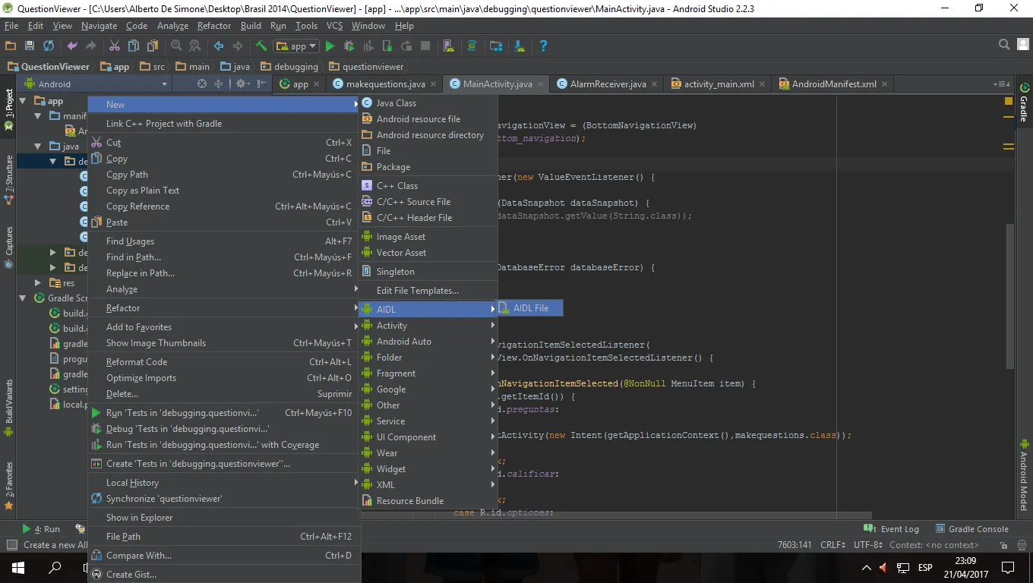The width and height of the screenshot is (1033, 583).
Task: Click the Save All toolbar icon
Action: pos(30,46)
